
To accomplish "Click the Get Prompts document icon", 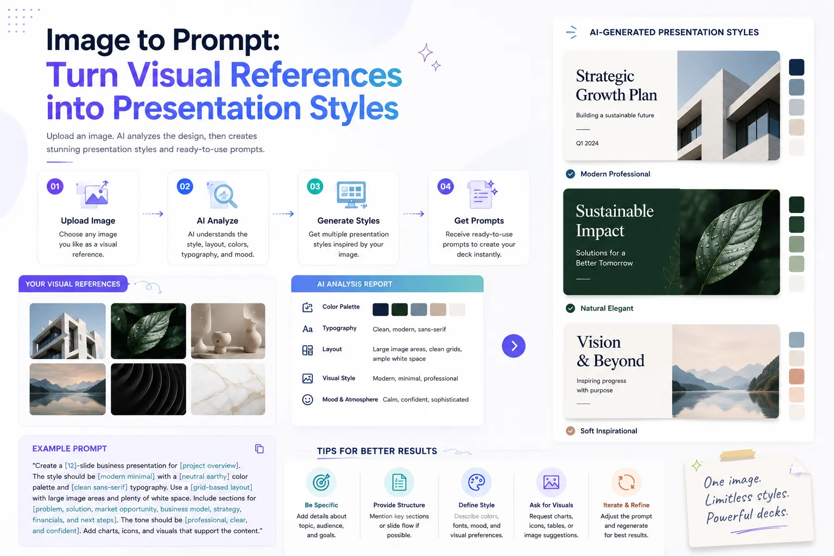I will (482, 194).
